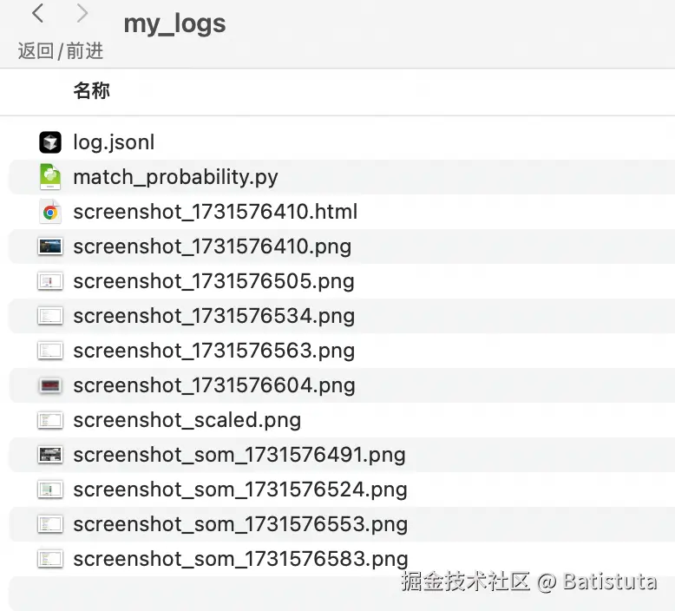The image size is (675, 611).
Task: Select the screenshot_1731576410.html file name
Action: [x=215, y=212]
